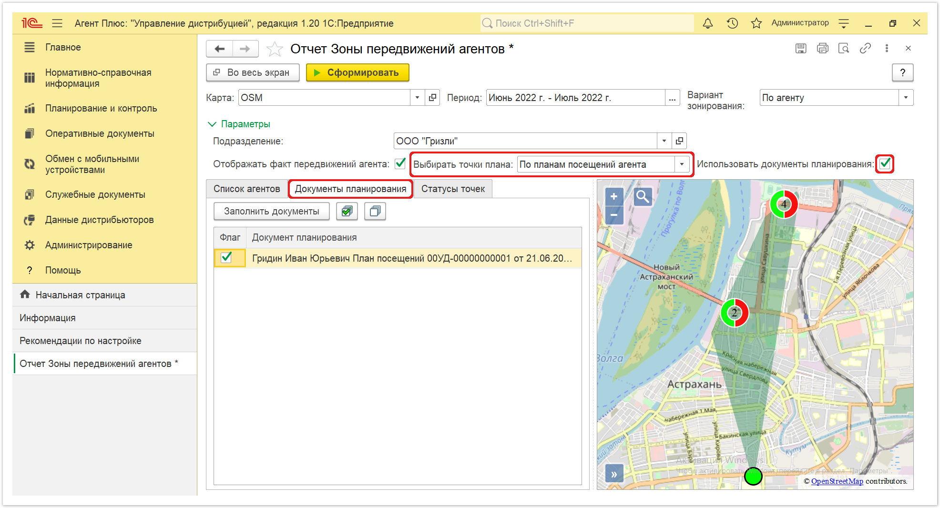
Task: Go forward with the right arrow button
Action: click(245, 49)
